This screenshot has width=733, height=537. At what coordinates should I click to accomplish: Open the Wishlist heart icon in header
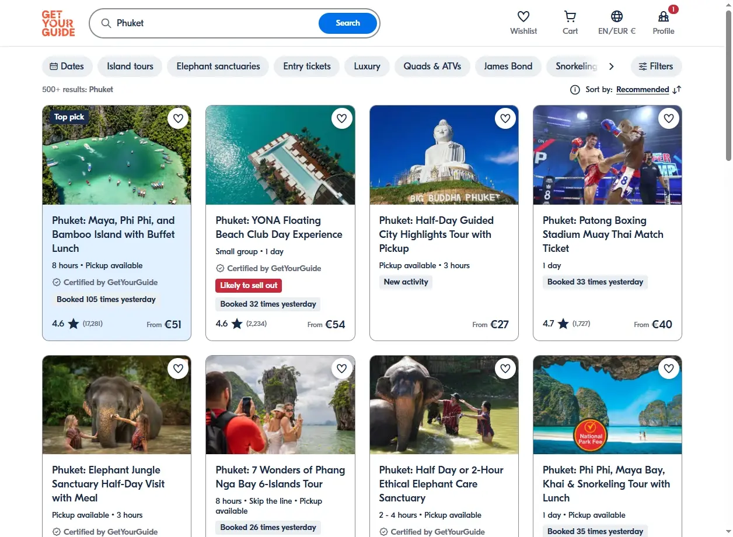coord(523,16)
